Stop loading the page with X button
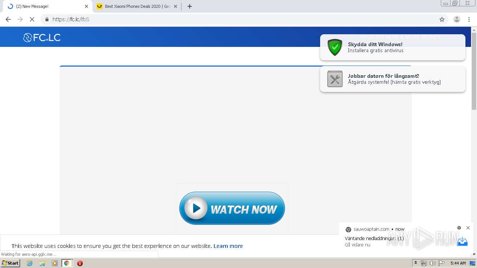 pyautogui.click(x=32, y=19)
